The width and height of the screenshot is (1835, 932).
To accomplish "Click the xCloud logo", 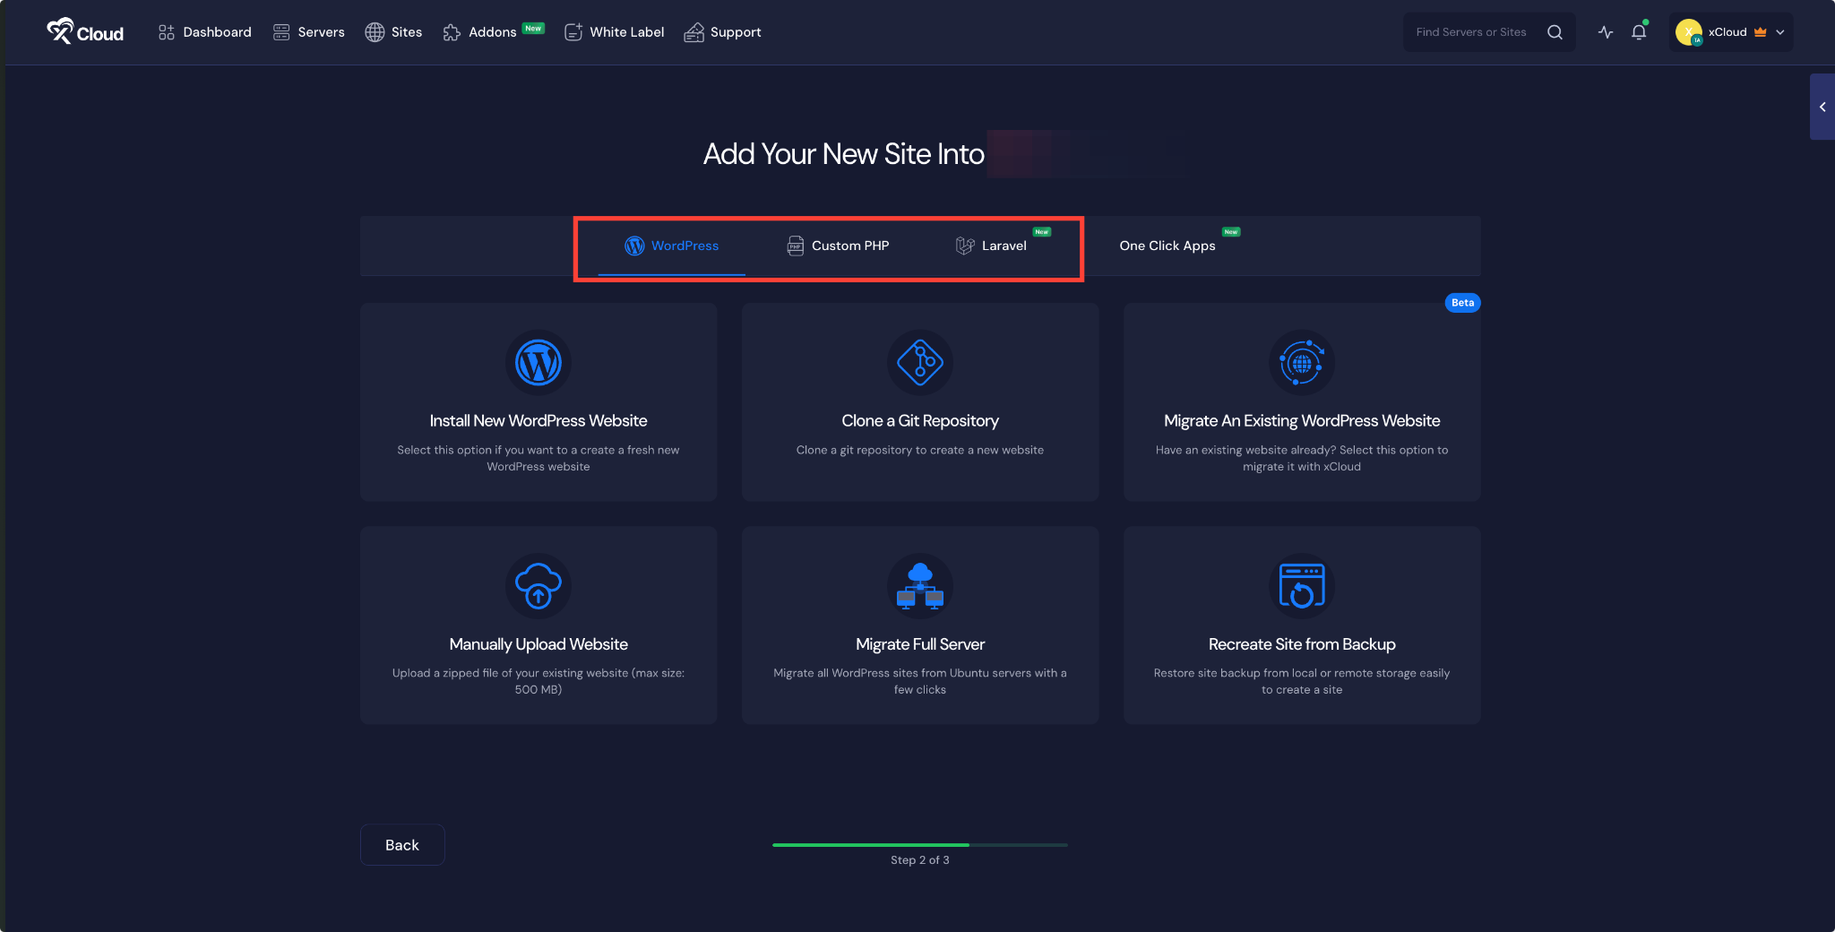I will coord(84,30).
